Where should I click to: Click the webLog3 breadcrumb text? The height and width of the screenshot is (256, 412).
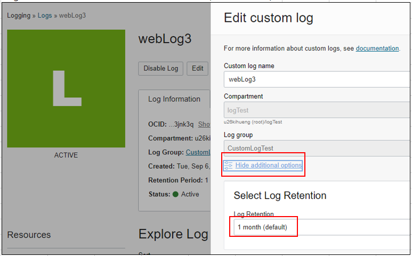72,15
